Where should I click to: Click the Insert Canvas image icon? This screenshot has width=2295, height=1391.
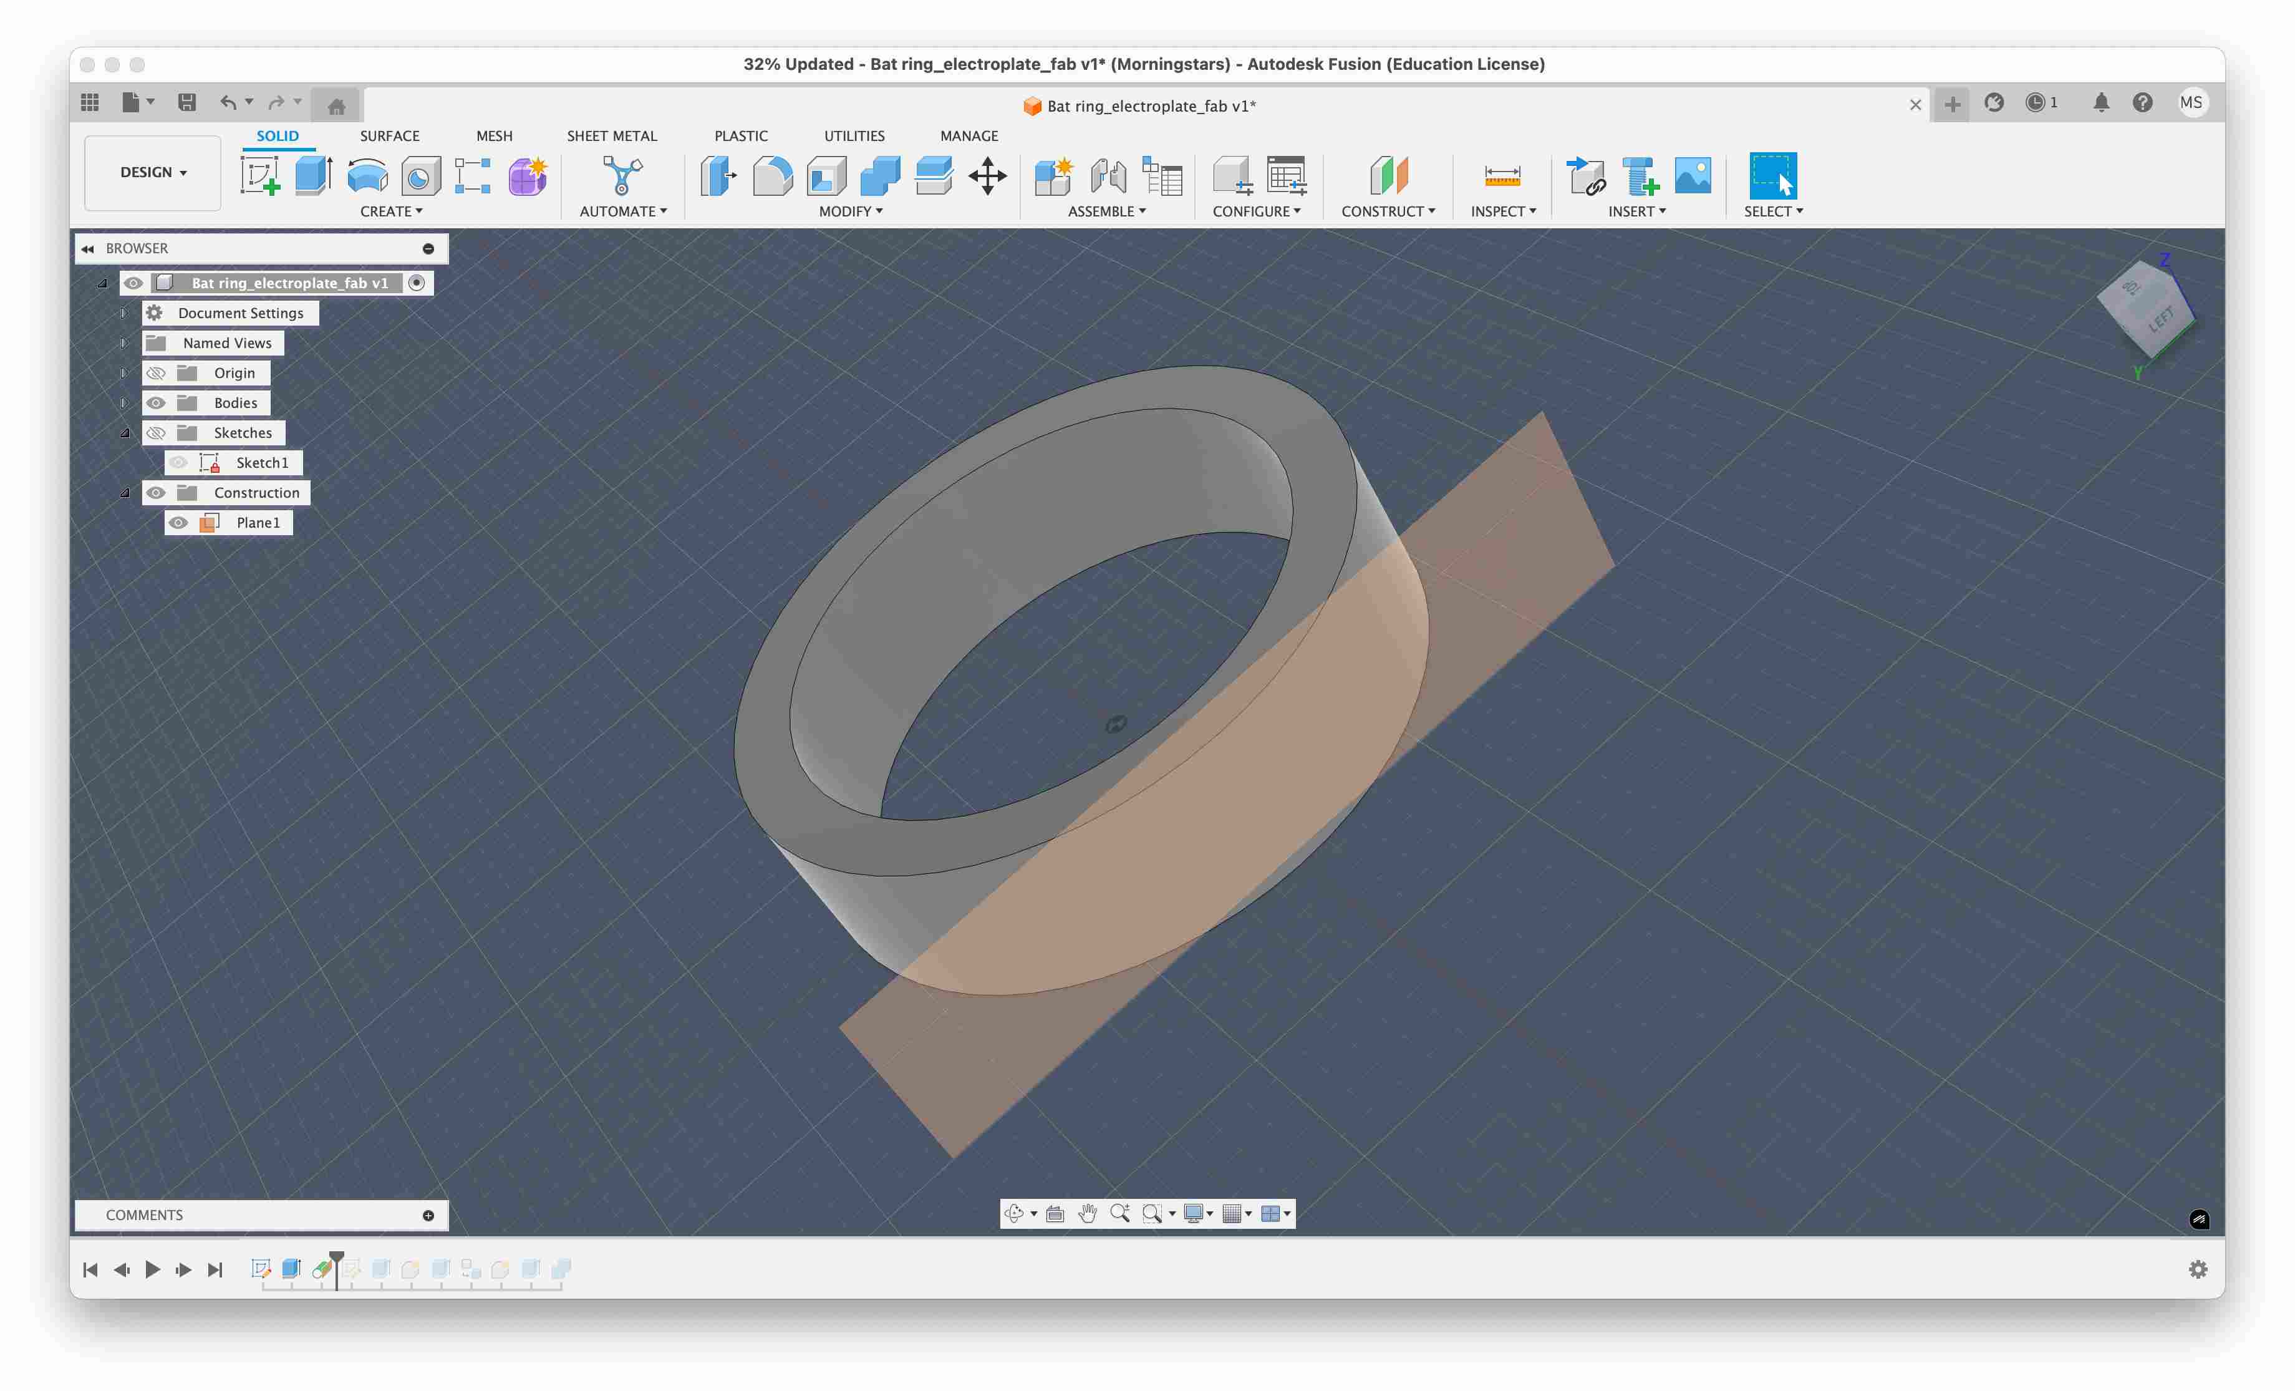(1693, 175)
